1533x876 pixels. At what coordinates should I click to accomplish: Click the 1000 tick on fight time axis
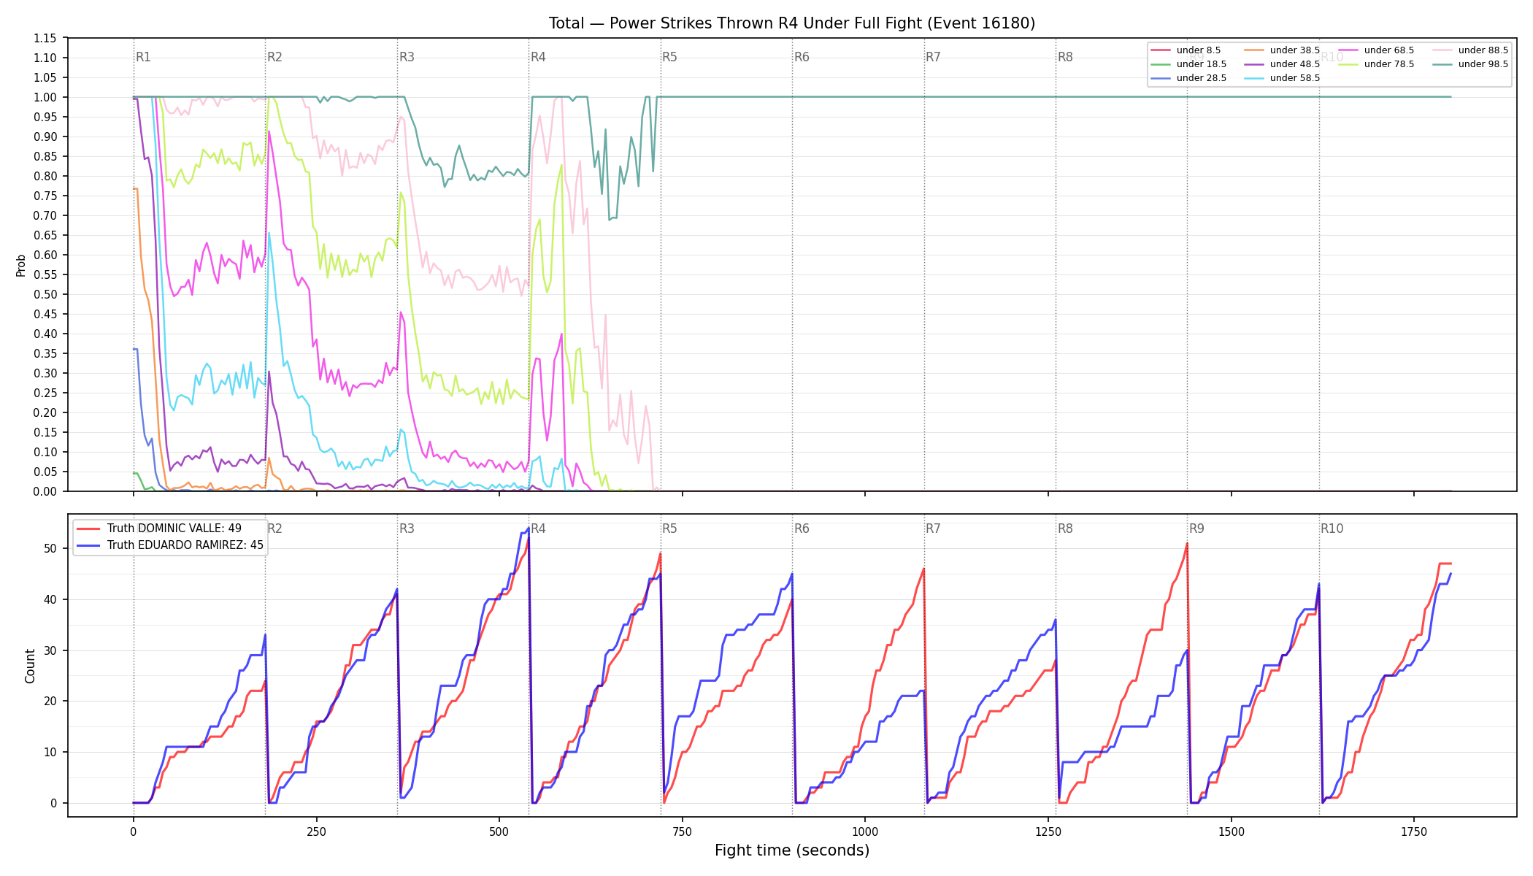tap(865, 831)
